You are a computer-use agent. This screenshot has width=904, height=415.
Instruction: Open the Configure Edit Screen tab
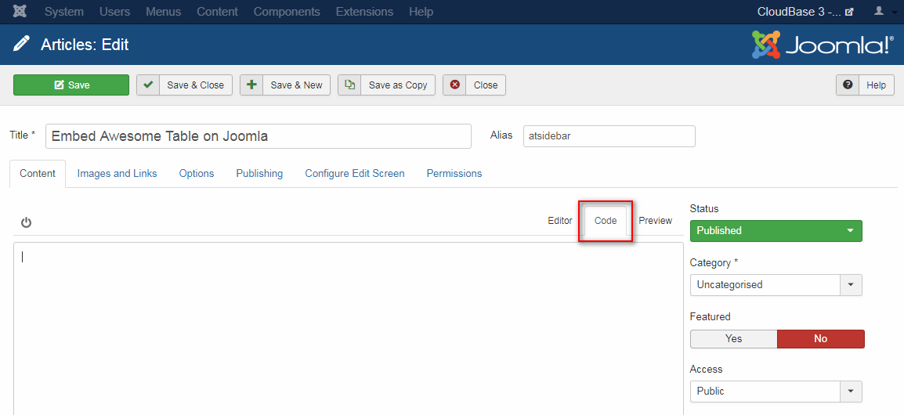[355, 174]
